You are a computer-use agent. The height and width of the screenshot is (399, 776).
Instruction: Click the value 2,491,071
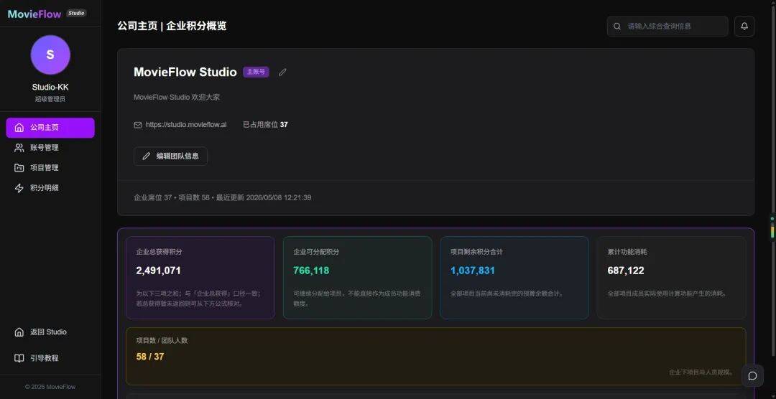[x=158, y=271]
